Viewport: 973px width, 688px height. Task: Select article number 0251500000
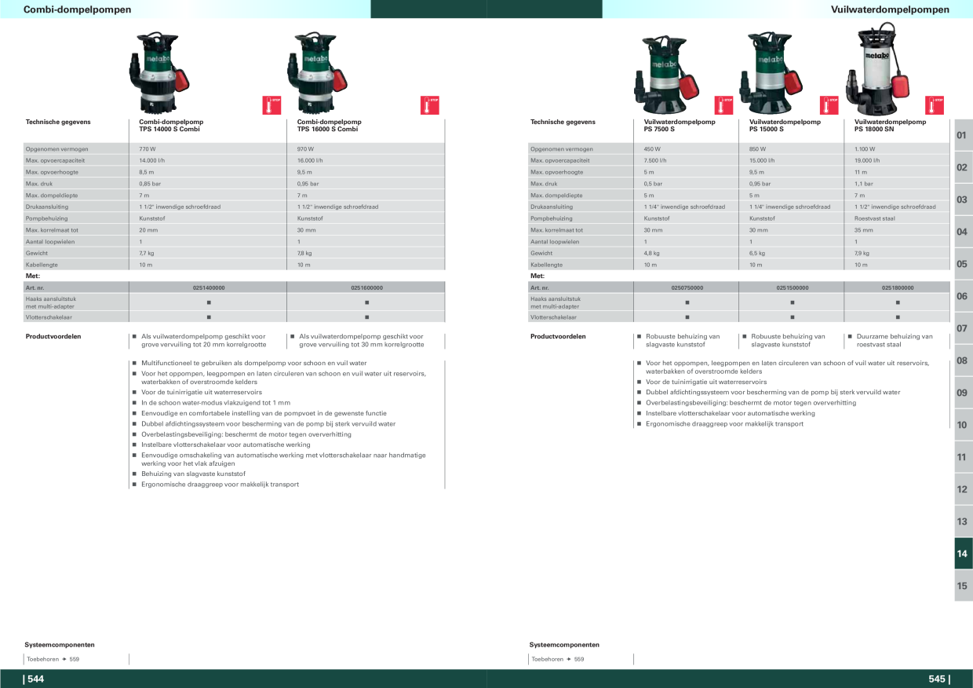[x=793, y=288]
